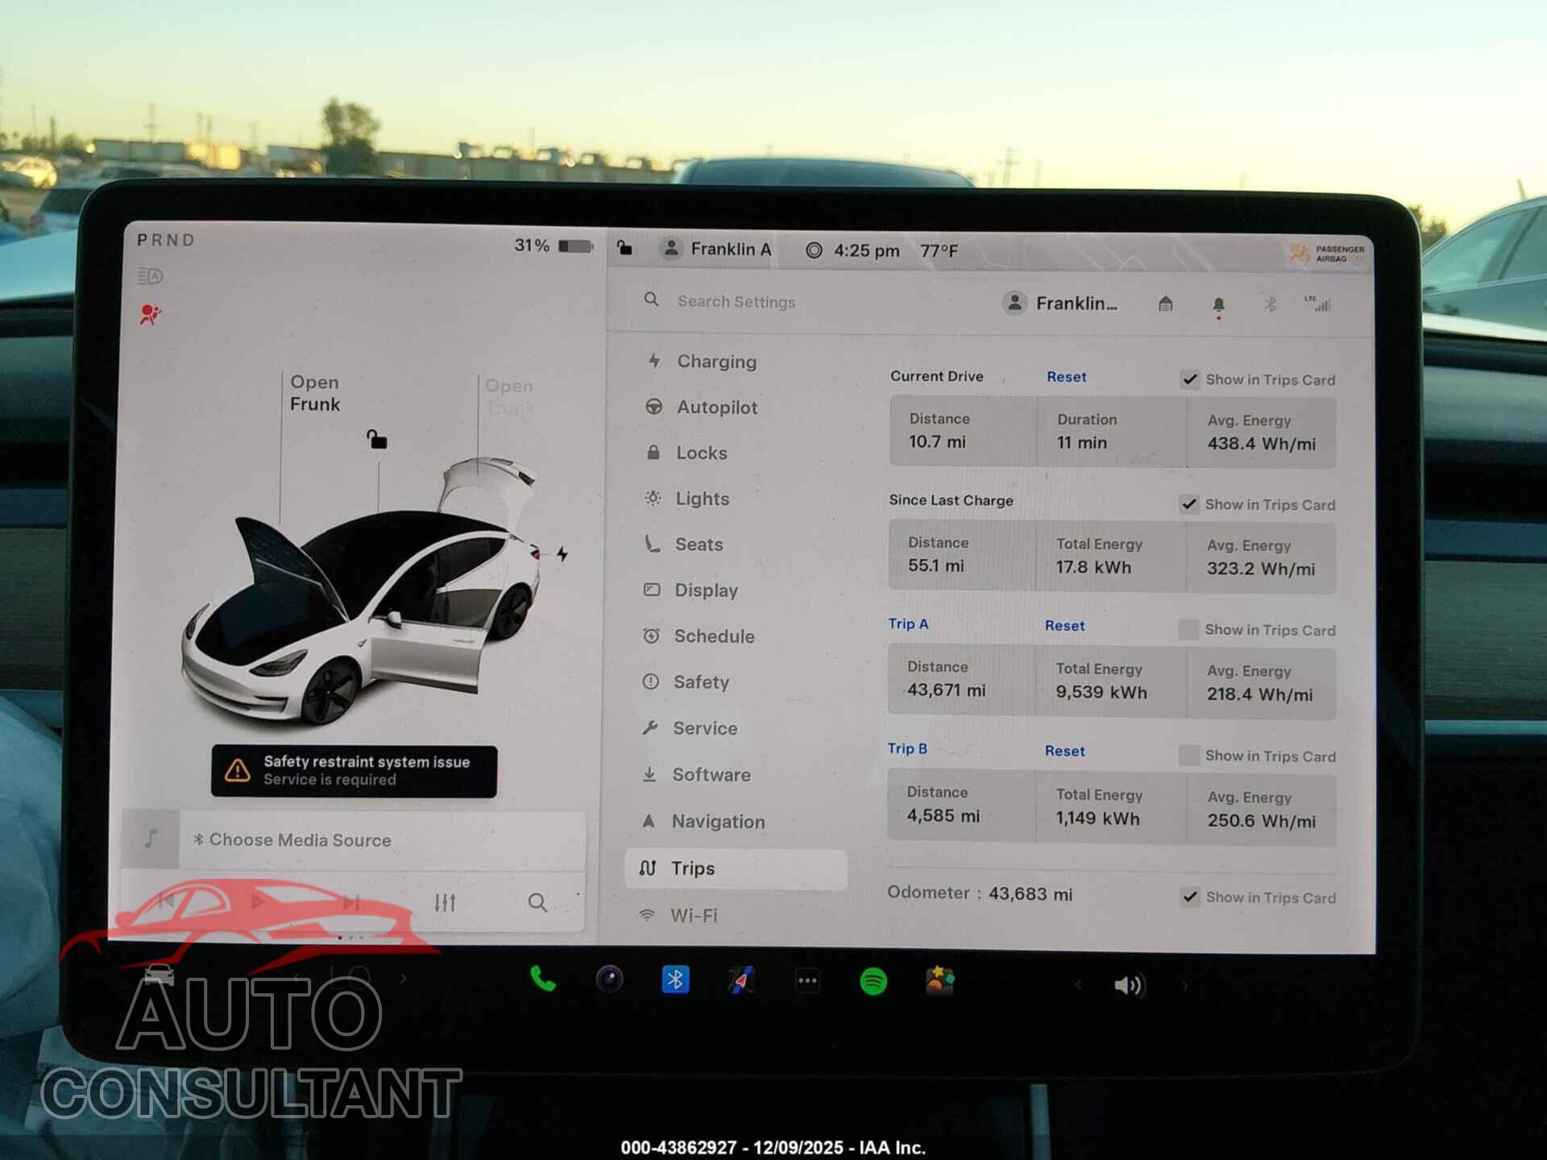The height and width of the screenshot is (1160, 1547).
Task: Tap the lock icon in status bar
Action: (624, 247)
